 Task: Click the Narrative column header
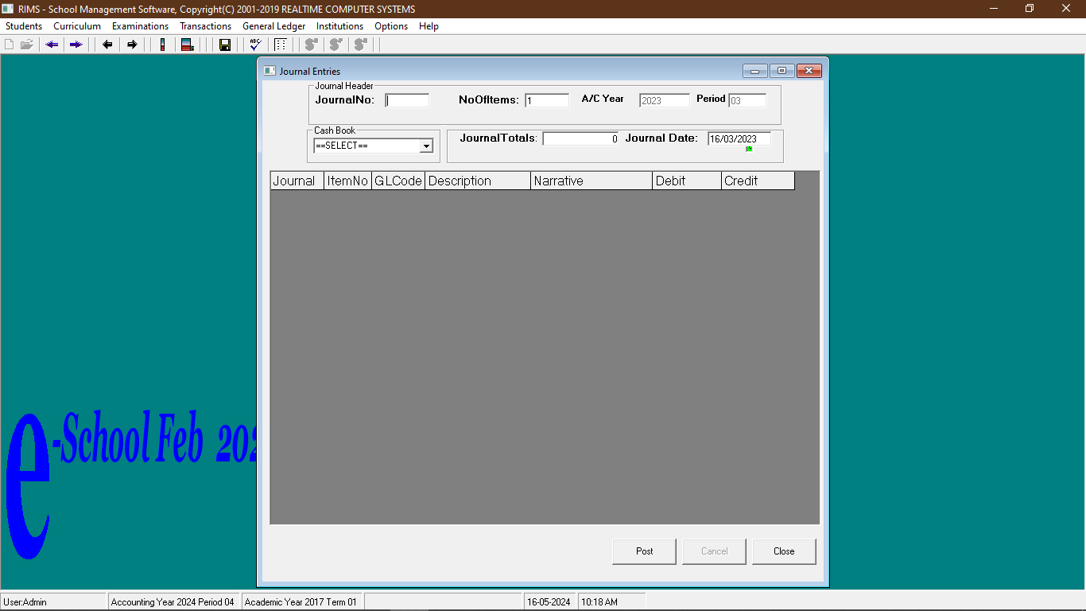(591, 181)
